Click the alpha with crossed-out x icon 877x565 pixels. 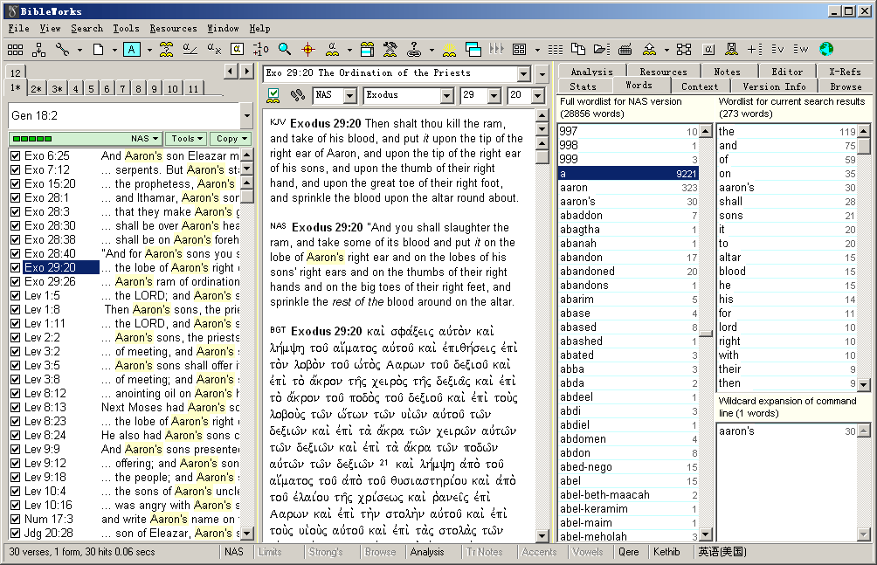point(214,49)
